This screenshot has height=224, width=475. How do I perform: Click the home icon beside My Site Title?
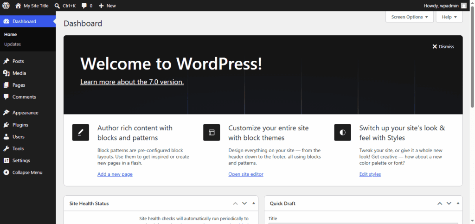point(18,6)
